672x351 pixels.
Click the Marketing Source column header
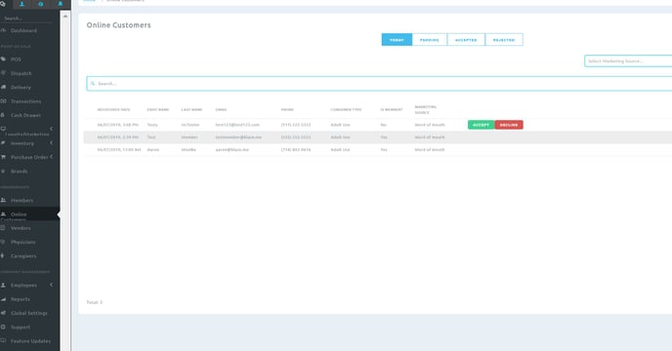coord(426,109)
